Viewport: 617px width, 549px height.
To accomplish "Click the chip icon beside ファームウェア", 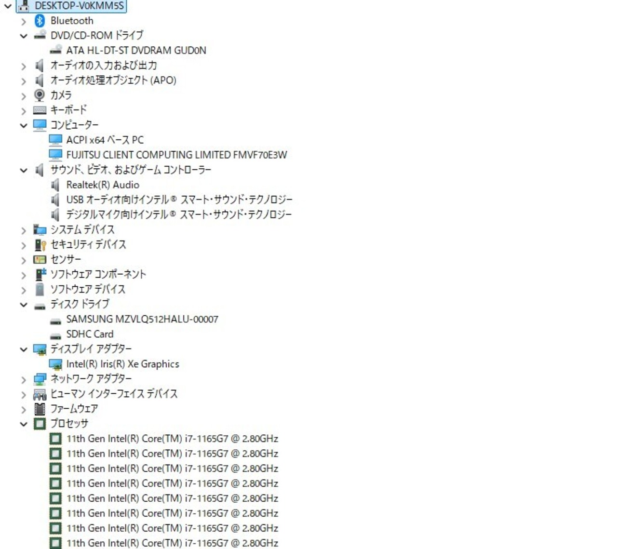I will point(40,409).
